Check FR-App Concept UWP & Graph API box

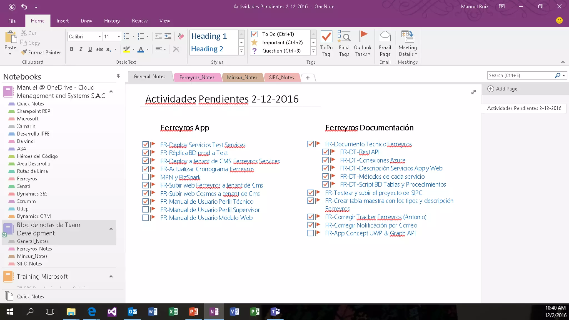point(310,233)
